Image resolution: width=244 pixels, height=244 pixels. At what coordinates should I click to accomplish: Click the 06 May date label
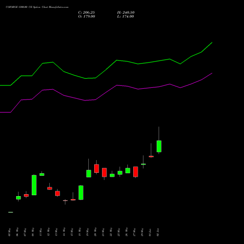click(x=17, y=232)
